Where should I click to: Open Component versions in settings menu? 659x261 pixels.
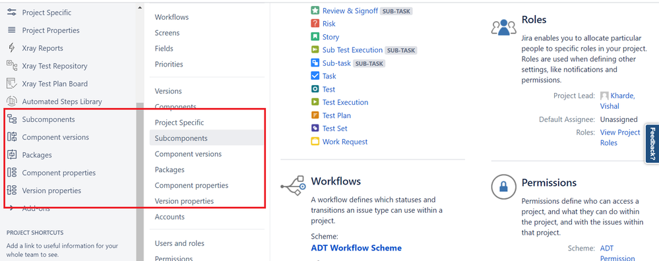pyautogui.click(x=188, y=154)
